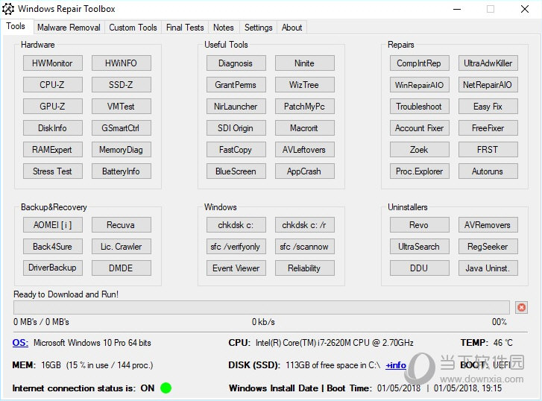The image size is (542, 401).
Task: Open SDI Origin
Action: click(236, 128)
